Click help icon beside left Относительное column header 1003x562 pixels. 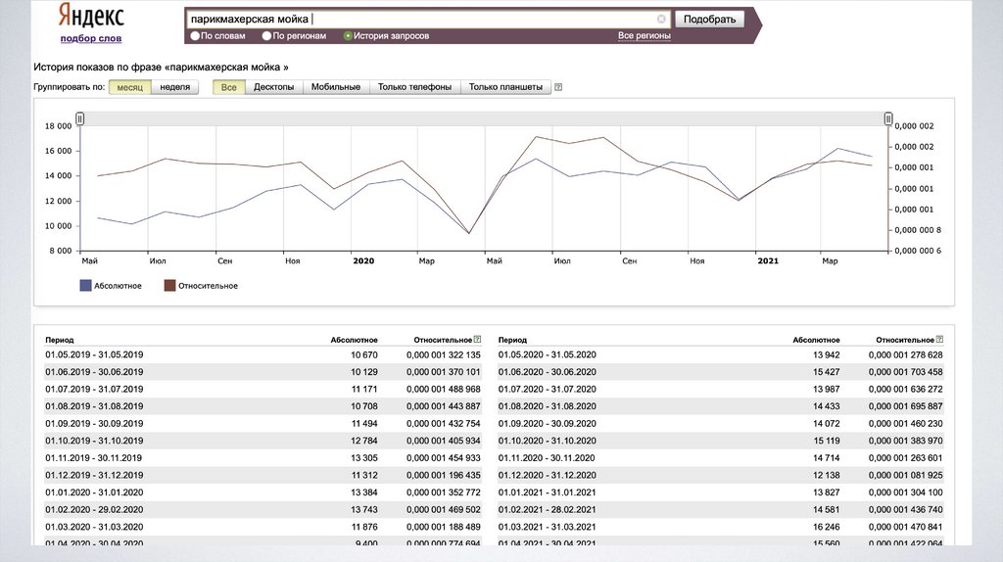click(477, 339)
